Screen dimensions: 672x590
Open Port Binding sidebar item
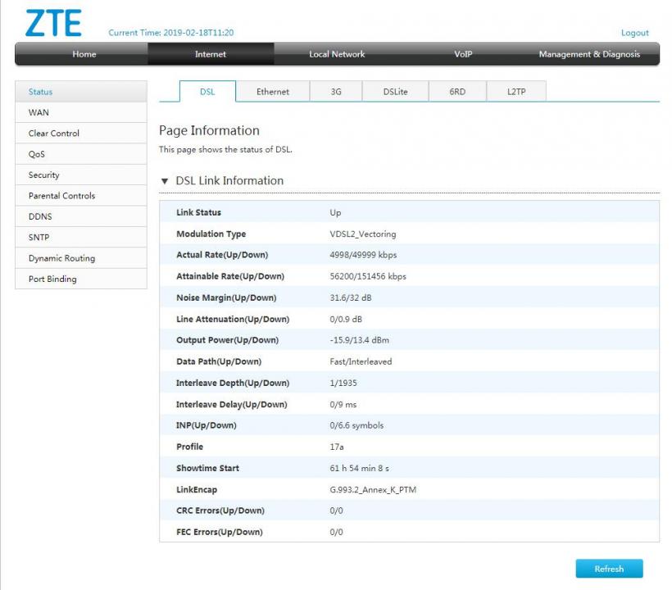click(52, 279)
